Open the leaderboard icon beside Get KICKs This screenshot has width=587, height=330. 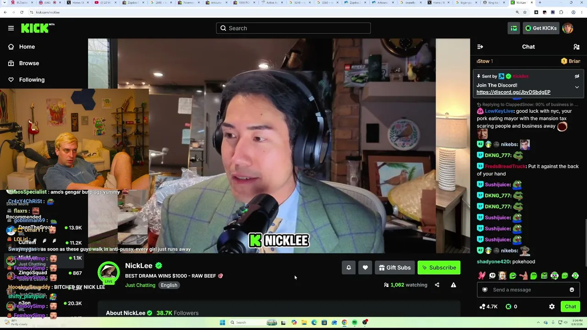[514, 28]
